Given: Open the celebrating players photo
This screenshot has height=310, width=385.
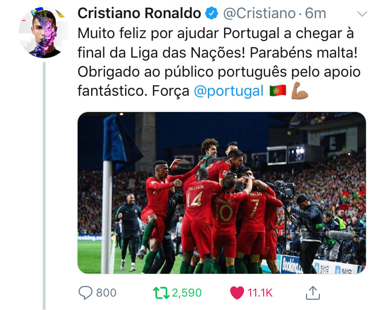Looking at the screenshot, I should click(222, 193).
